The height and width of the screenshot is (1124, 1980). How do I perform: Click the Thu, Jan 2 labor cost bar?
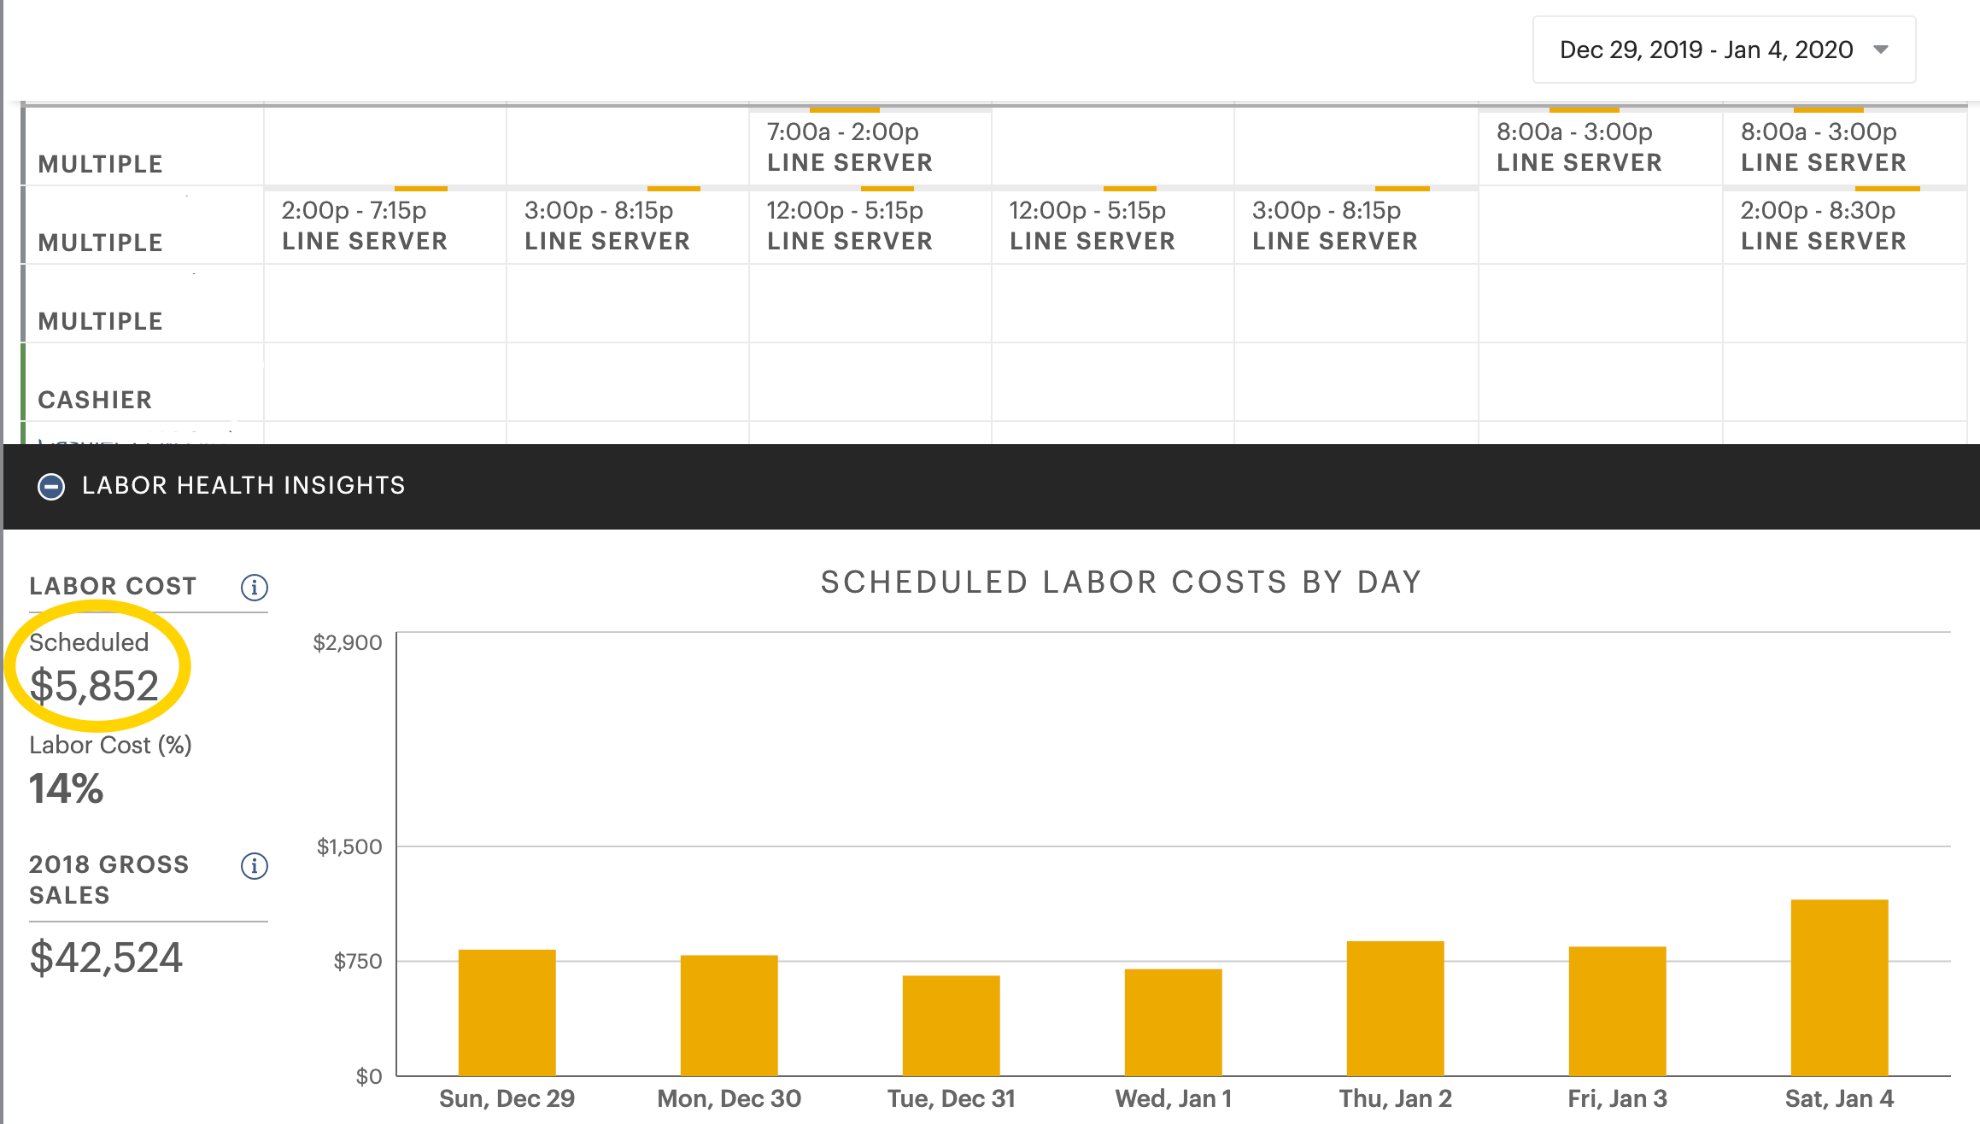[1395, 1008]
